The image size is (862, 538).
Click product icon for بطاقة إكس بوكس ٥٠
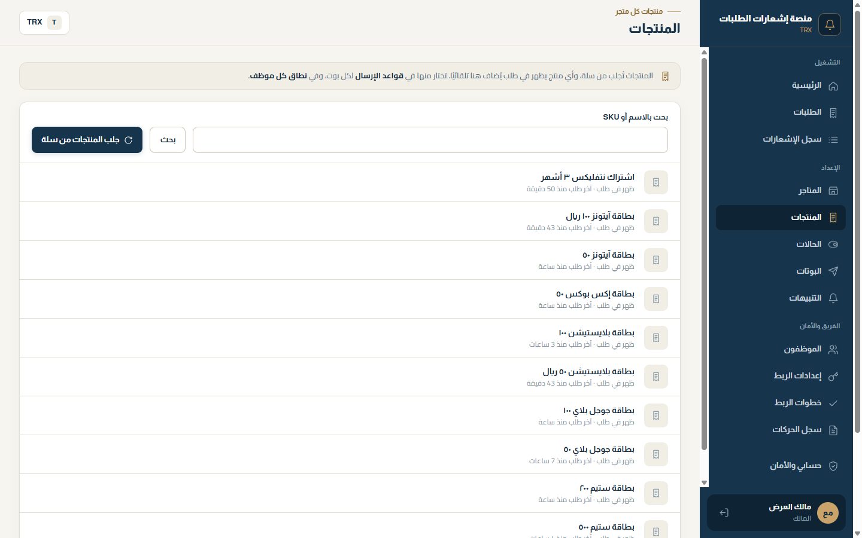(x=656, y=299)
